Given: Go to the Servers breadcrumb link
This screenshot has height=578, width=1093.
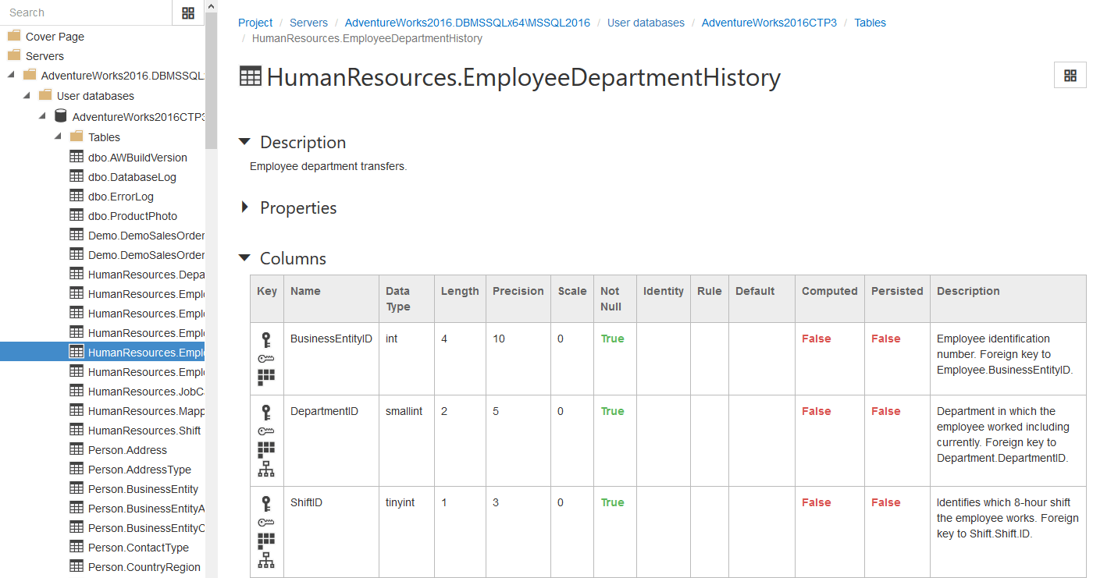Looking at the screenshot, I should (308, 23).
